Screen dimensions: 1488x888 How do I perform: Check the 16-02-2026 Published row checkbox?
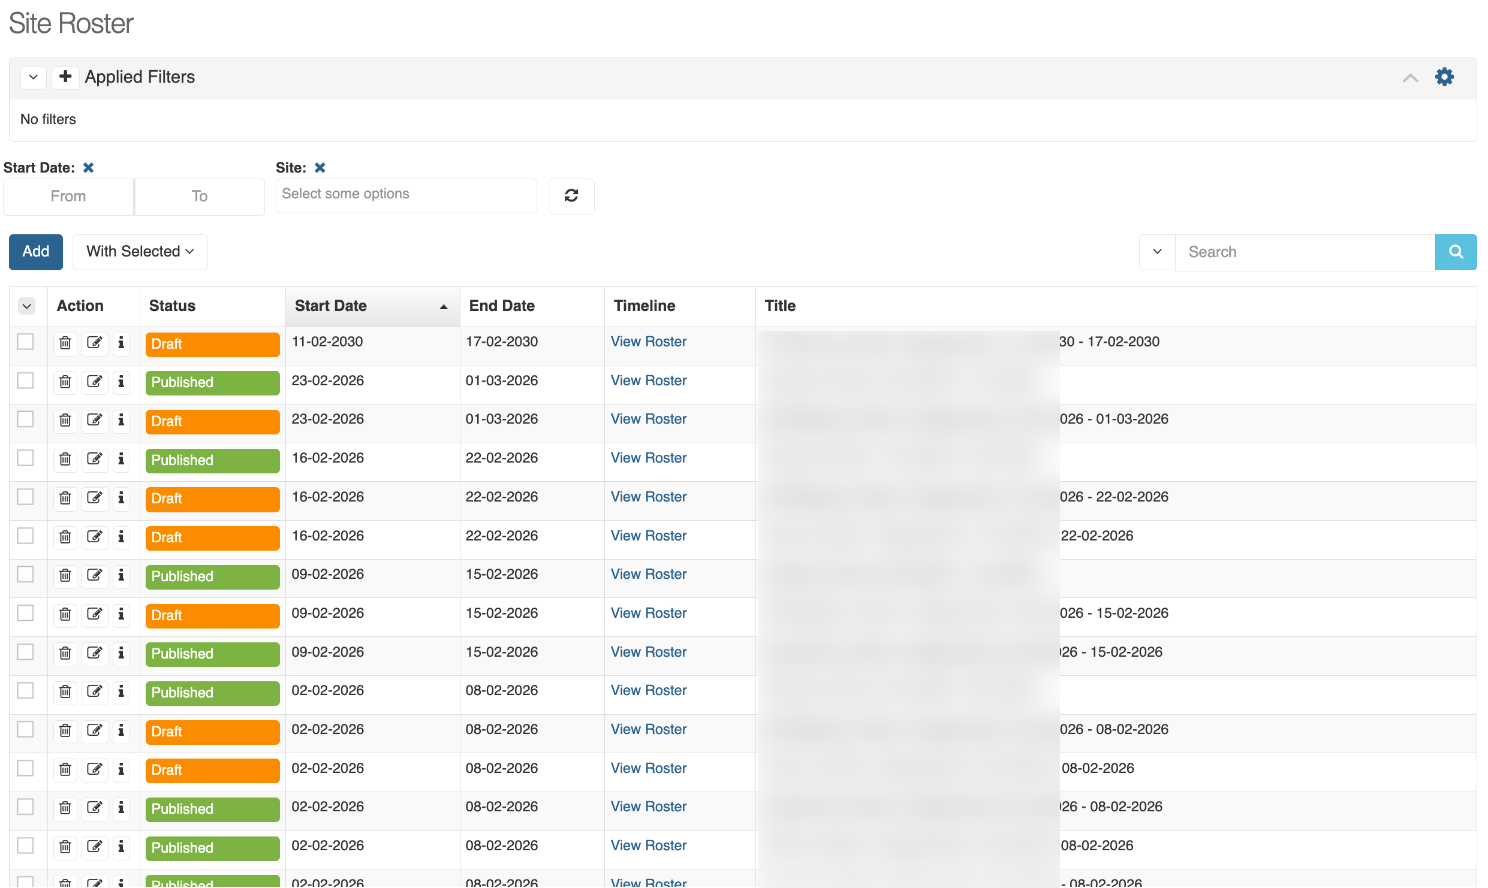(25, 458)
